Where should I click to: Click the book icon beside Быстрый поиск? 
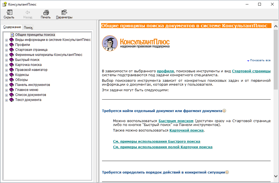(x=12, y=60)
